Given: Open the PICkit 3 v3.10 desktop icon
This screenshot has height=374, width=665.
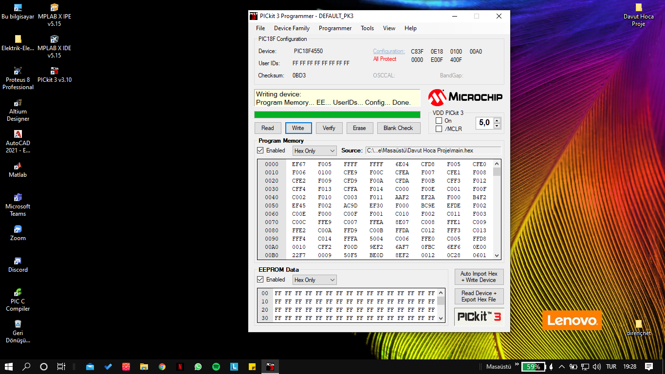Looking at the screenshot, I should point(55,75).
